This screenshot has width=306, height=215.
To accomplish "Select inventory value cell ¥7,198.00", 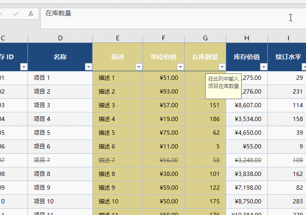I will [x=247, y=188].
